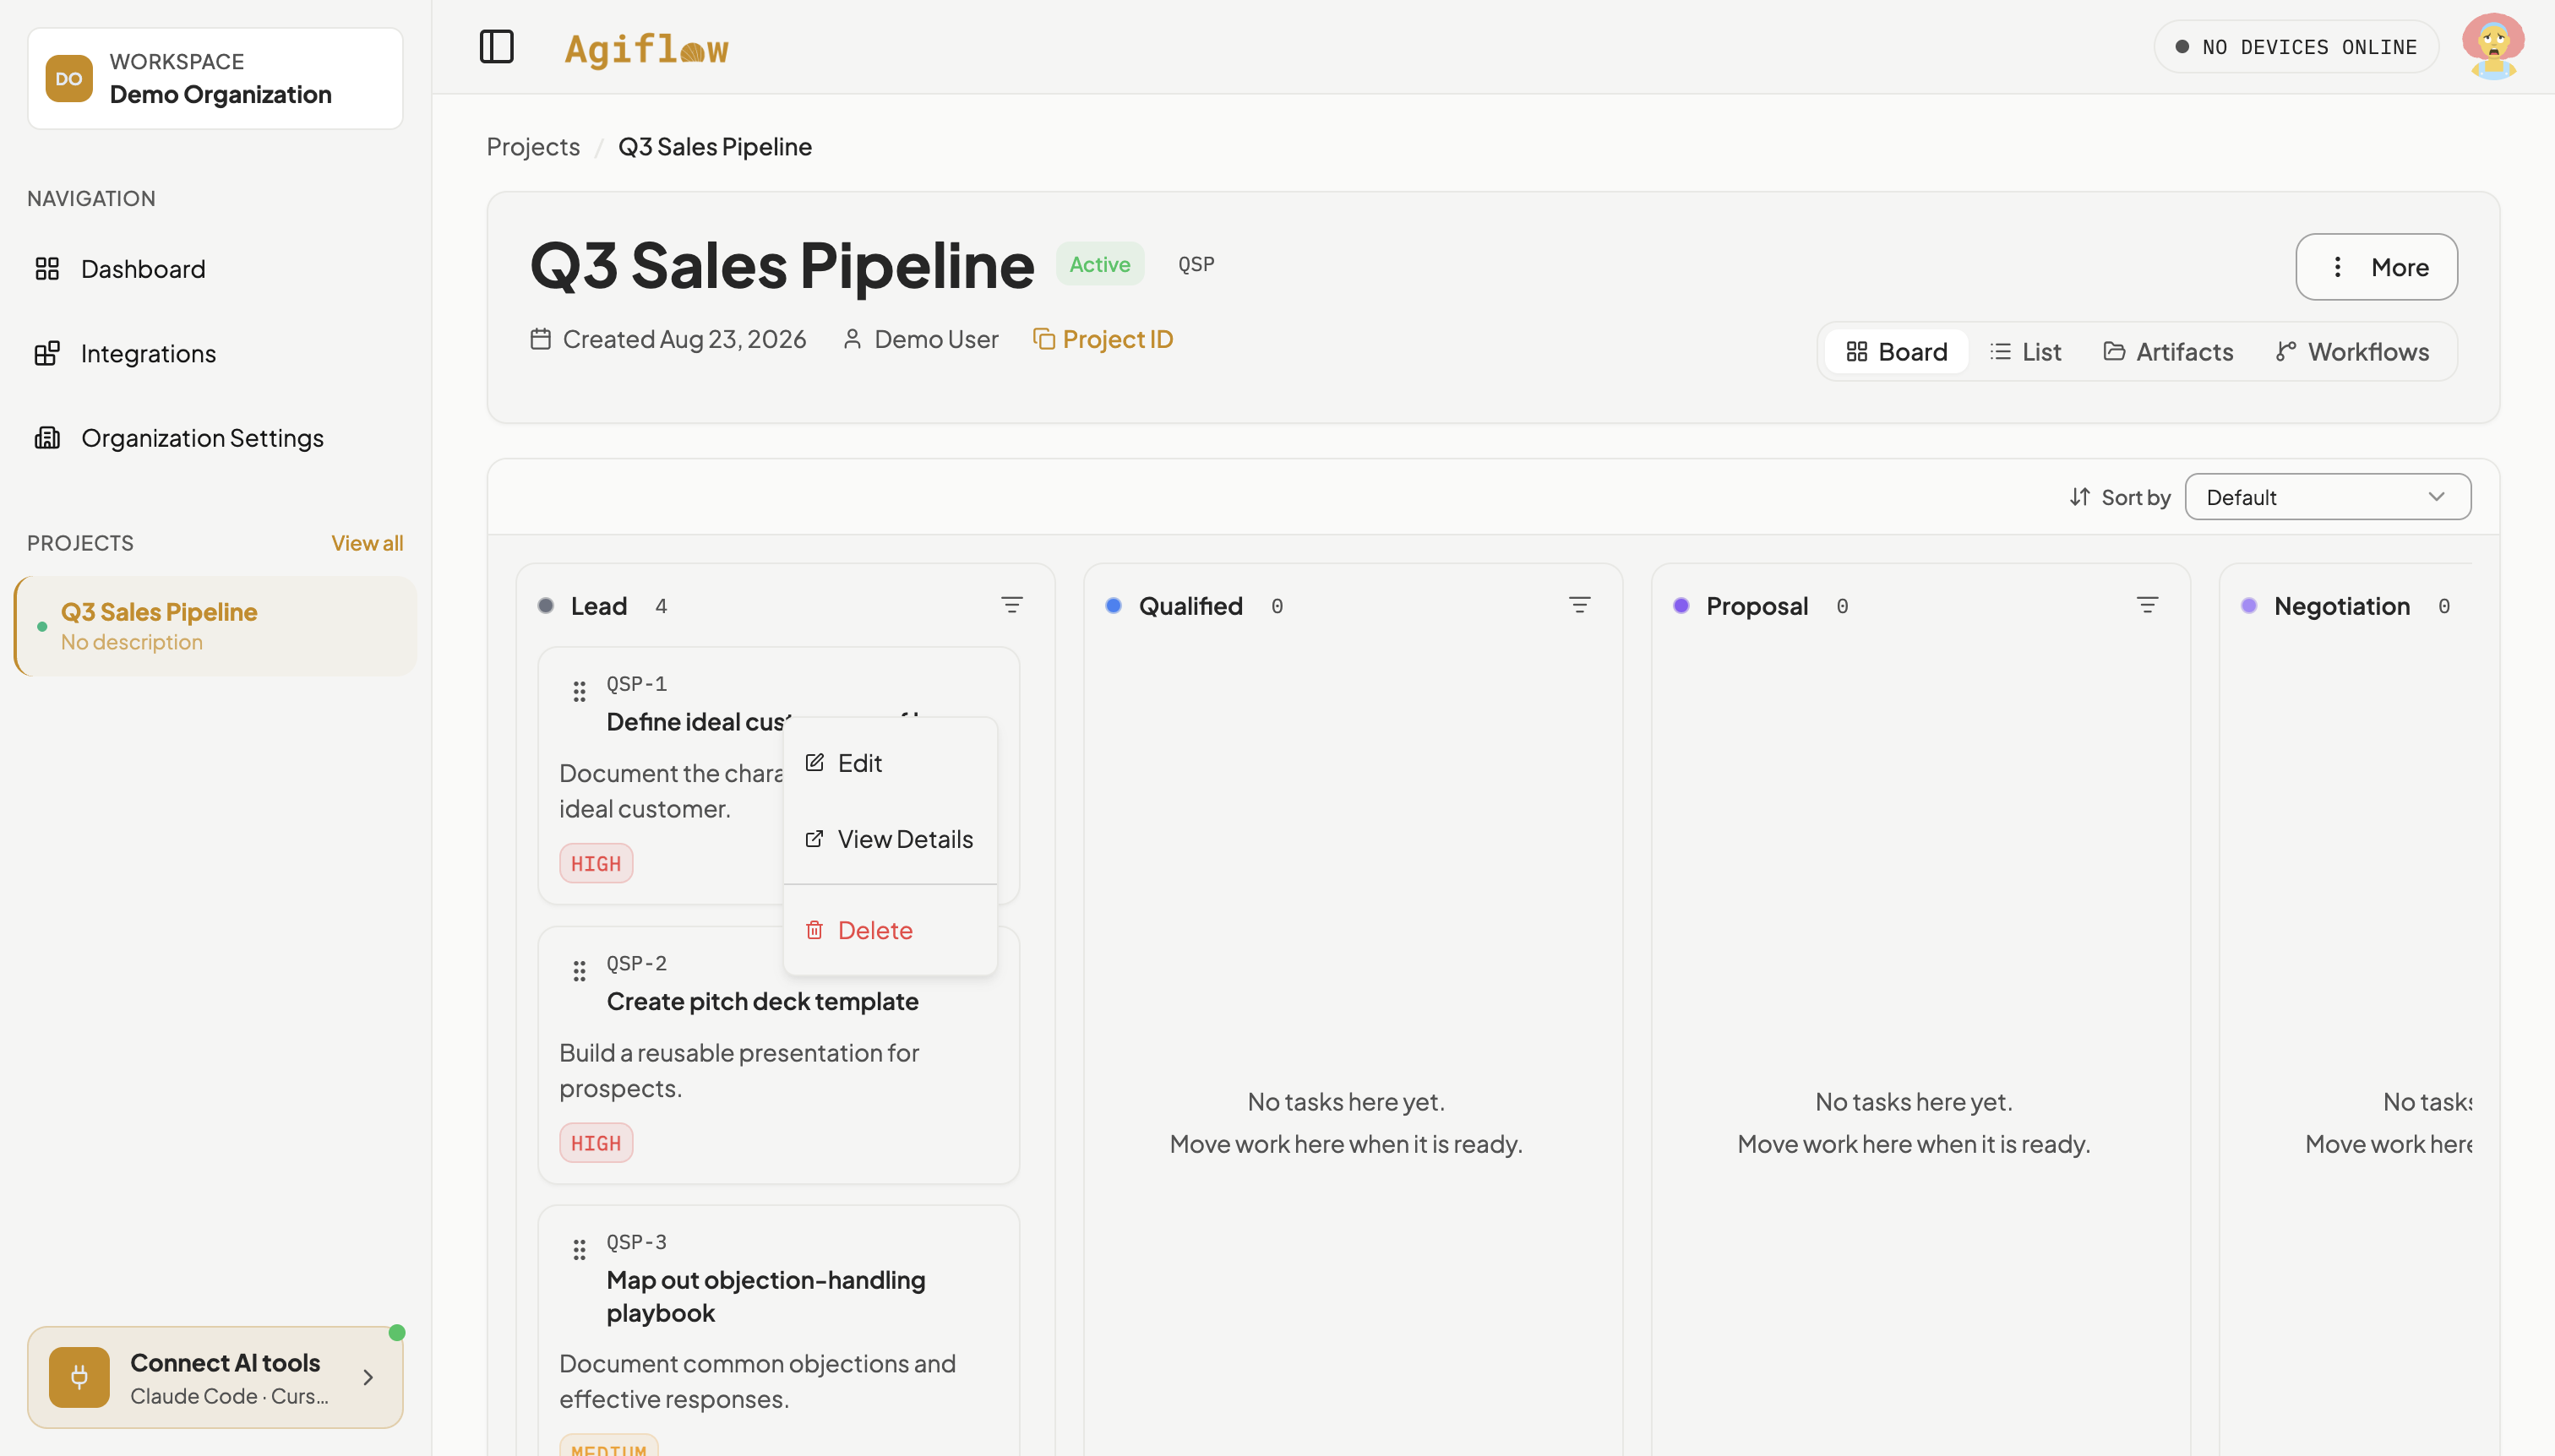2555x1456 pixels.
Task: Choose View Details in the context menu
Action: click(x=891, y=839)
